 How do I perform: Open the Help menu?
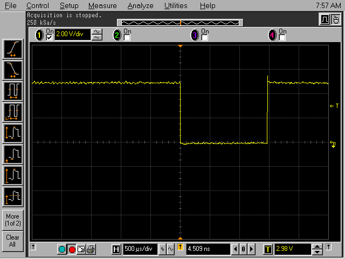pyautogui.click(x=208, y=5)
